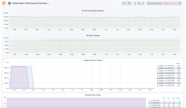Toggle 10.178.215.21 series in Running Pods legend
The height and width of the screenshot is (108, 186).
click(x=155, y=103)
